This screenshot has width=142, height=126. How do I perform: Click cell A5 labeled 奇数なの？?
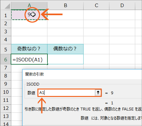29,49
